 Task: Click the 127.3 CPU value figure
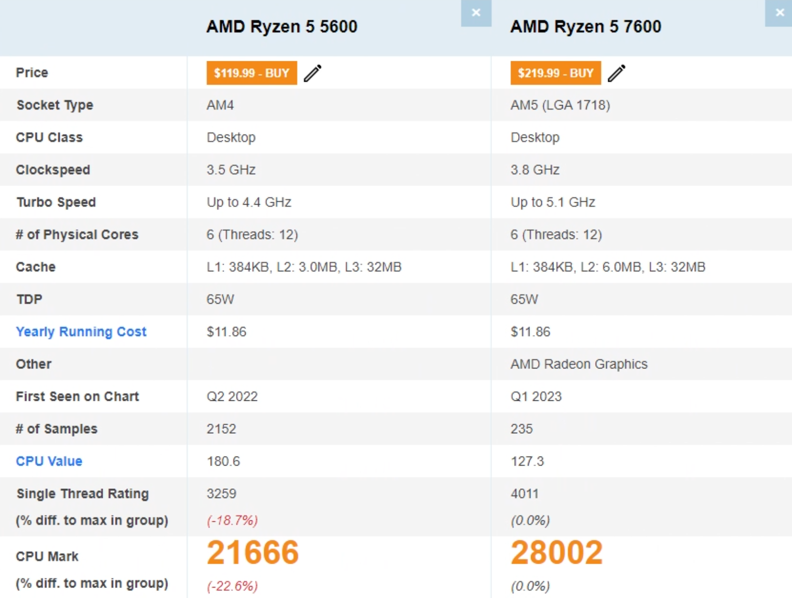point(527,461)
